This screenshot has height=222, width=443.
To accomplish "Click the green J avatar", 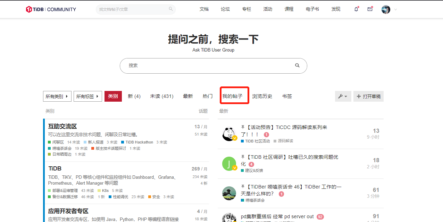I will click(x=229, y=164).
